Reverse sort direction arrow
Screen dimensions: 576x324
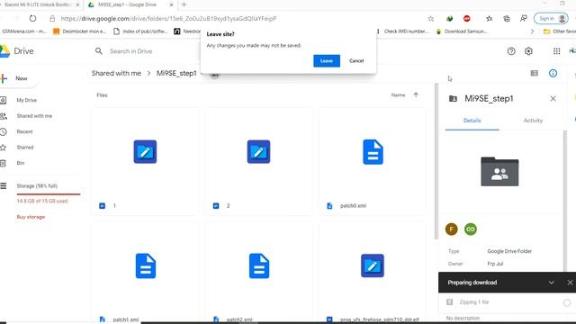[x=416, y=94]
